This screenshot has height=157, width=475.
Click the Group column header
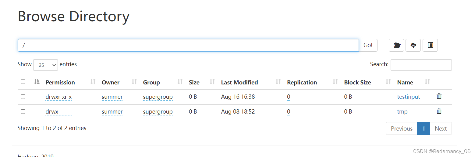click(151, 82)
